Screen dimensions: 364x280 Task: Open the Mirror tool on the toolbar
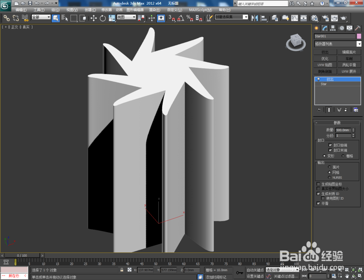point(254,18)
